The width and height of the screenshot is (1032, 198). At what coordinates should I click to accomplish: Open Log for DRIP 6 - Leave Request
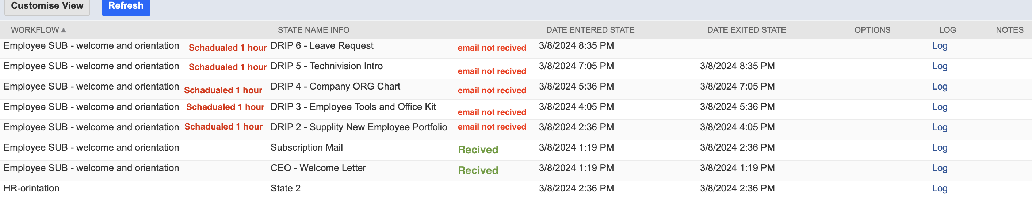click(x=940, y=45)
